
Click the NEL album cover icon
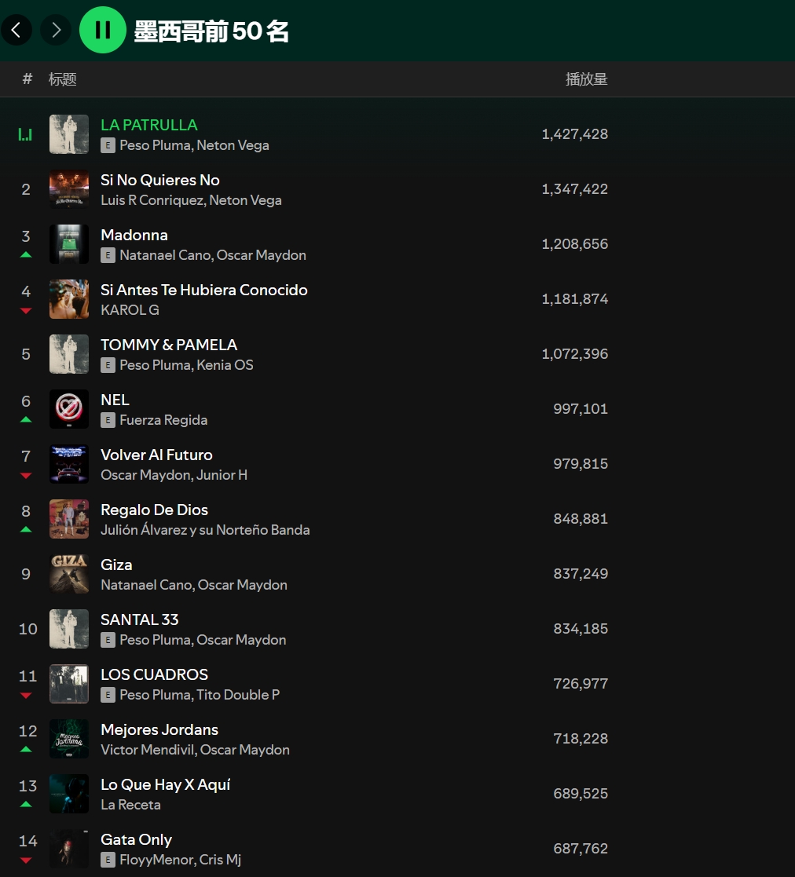tap(69, 409)
